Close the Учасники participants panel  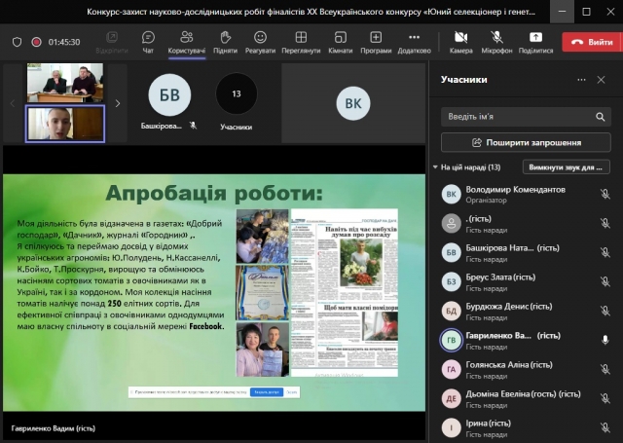603,80
